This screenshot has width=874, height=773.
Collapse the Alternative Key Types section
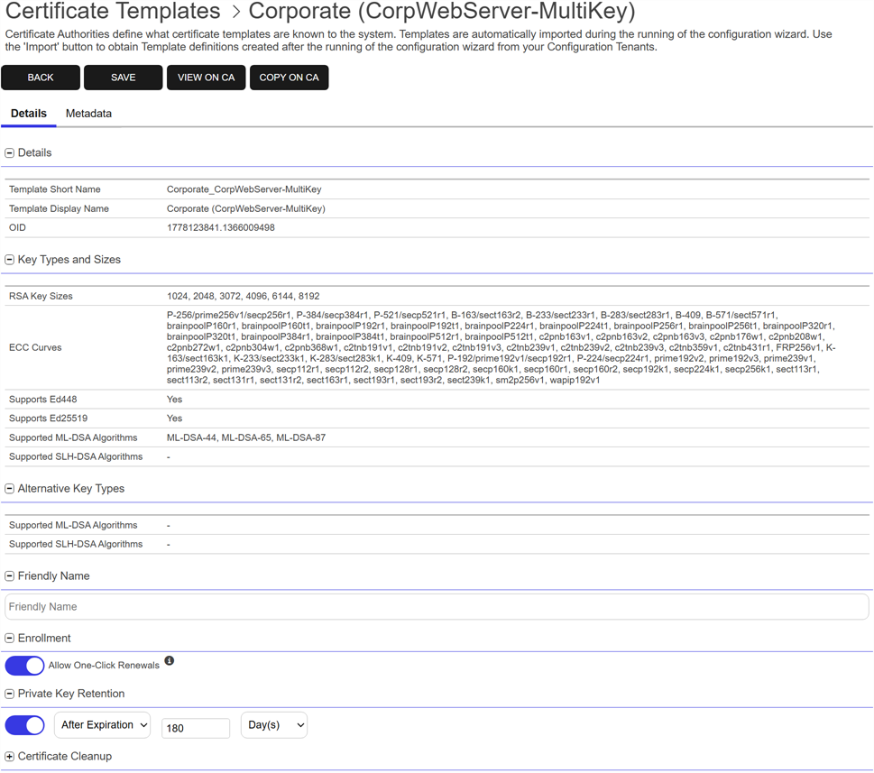(x=10, y=489)
